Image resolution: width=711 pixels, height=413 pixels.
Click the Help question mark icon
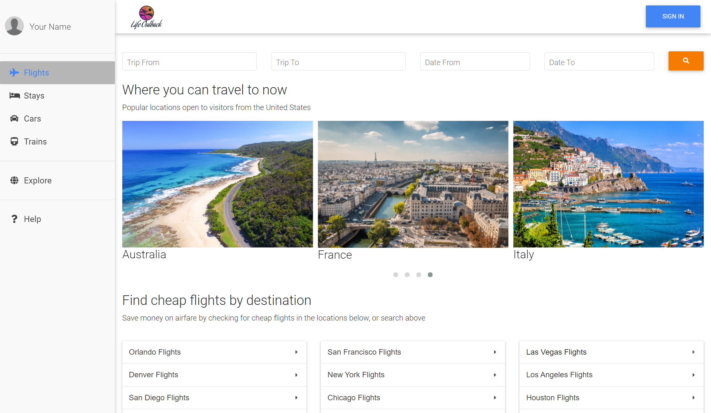pos(14,219)
